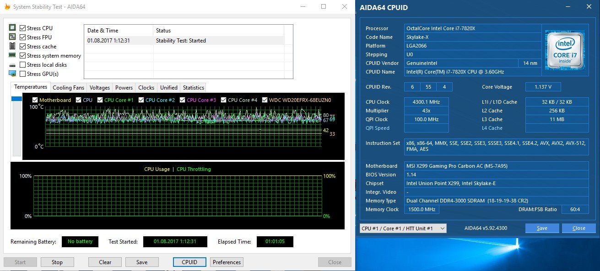
Task: Click the AIDA64 flame icon in the title bar
Action: click(x=7, y=6)
